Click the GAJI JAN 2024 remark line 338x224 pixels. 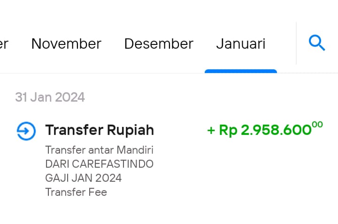84,178
